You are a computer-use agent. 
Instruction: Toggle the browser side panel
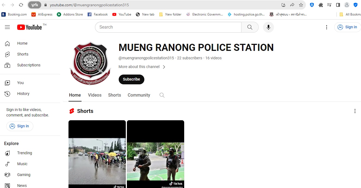pos(338,5)
